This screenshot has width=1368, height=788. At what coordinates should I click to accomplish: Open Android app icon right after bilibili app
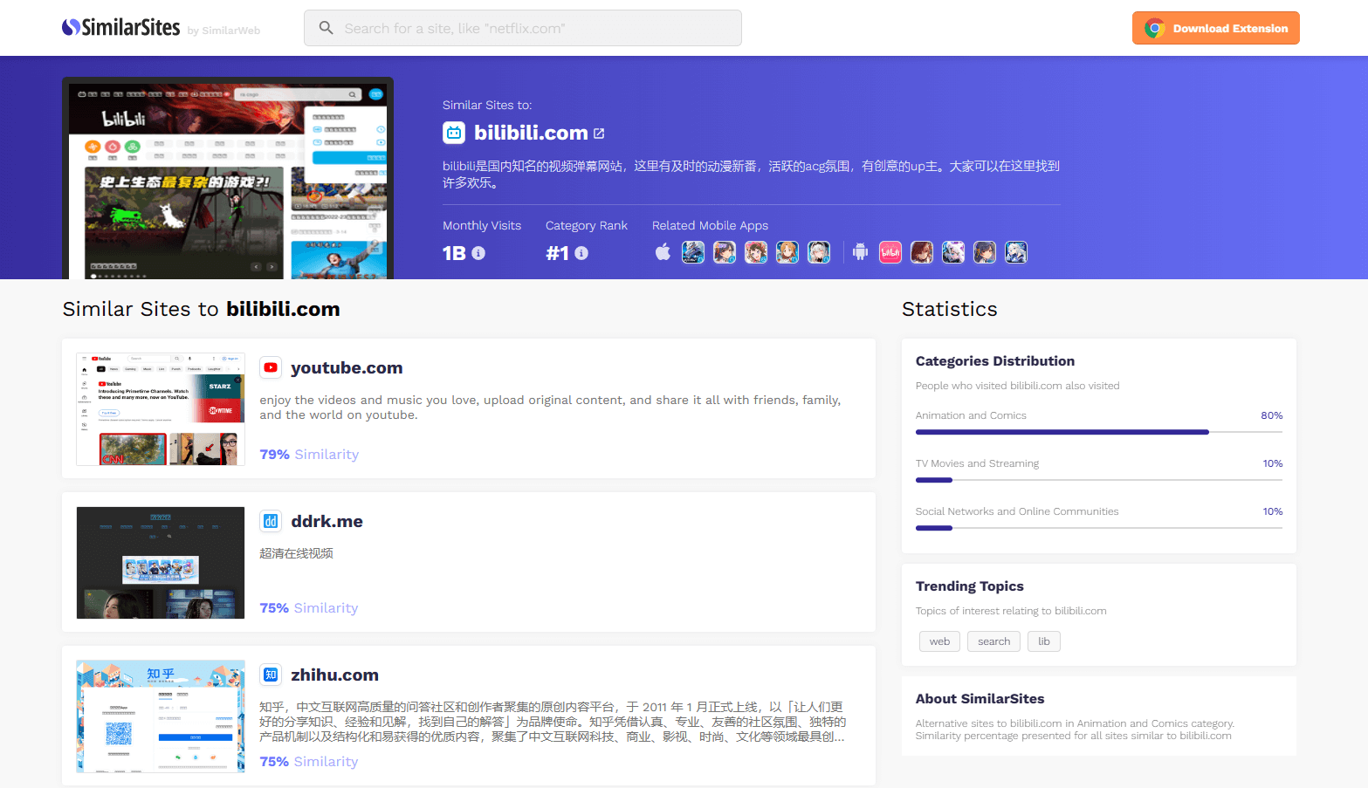pos(922,252)
